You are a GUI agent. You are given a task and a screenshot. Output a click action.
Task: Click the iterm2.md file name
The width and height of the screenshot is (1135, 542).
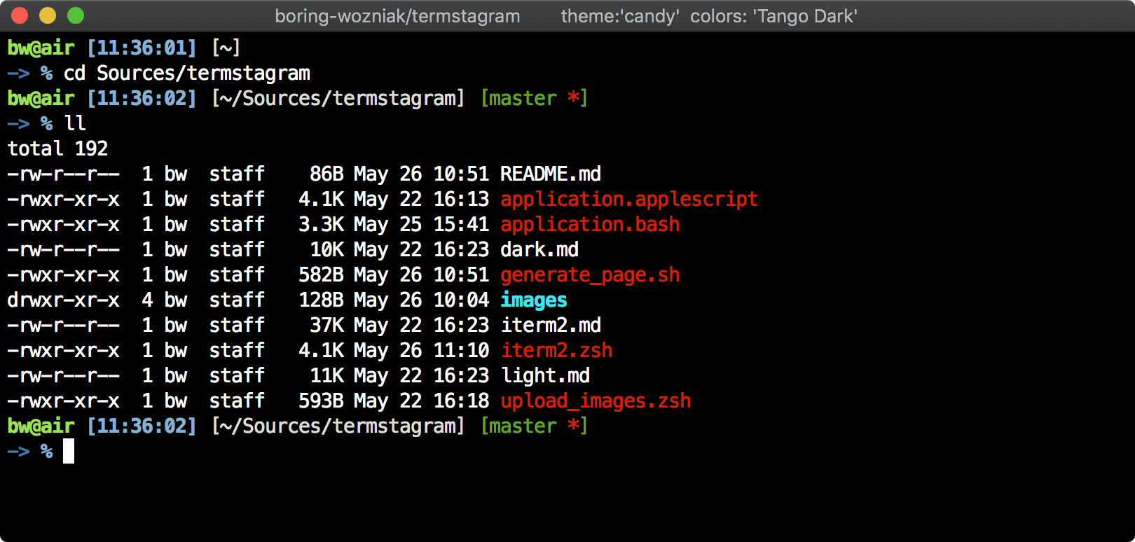coord(550,325)
